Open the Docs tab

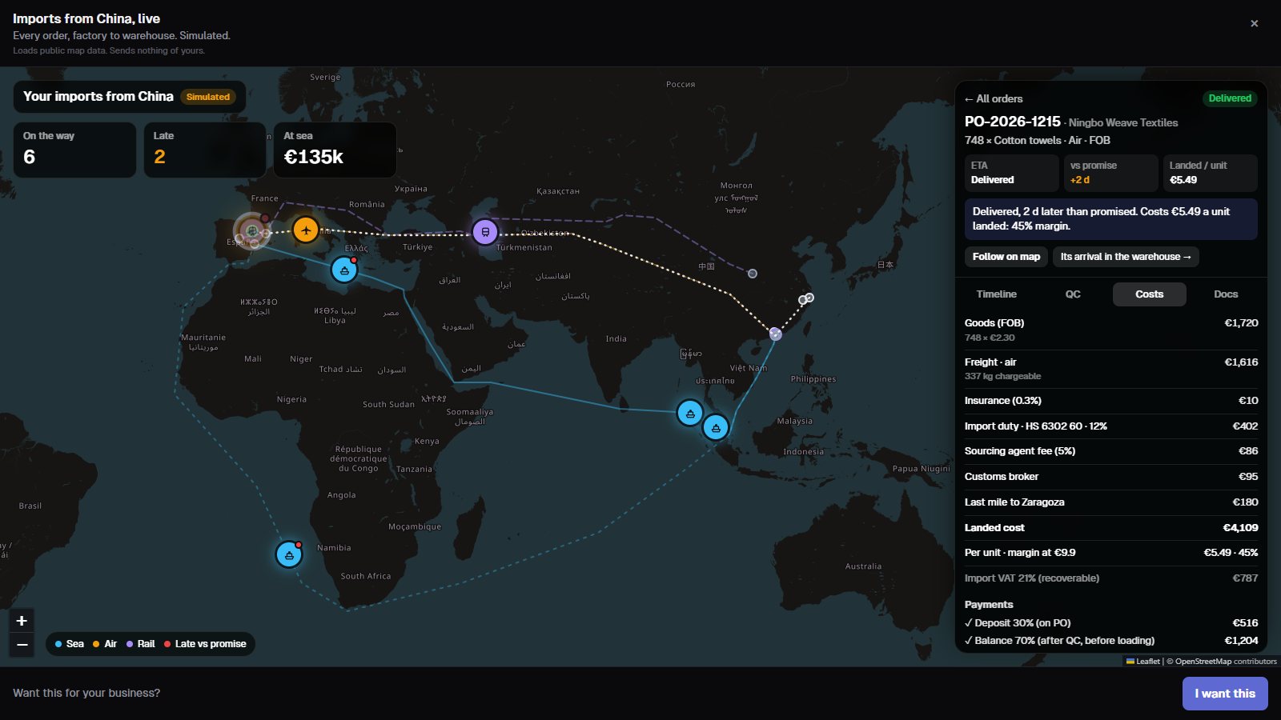pyautogui.click(x=1226, y=294)
